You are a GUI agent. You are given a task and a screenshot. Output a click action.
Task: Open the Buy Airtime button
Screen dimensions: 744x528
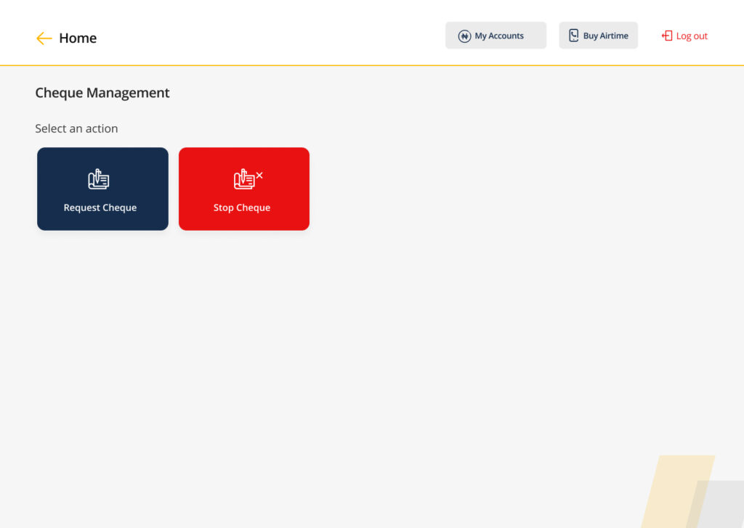(x=598, y=36)
